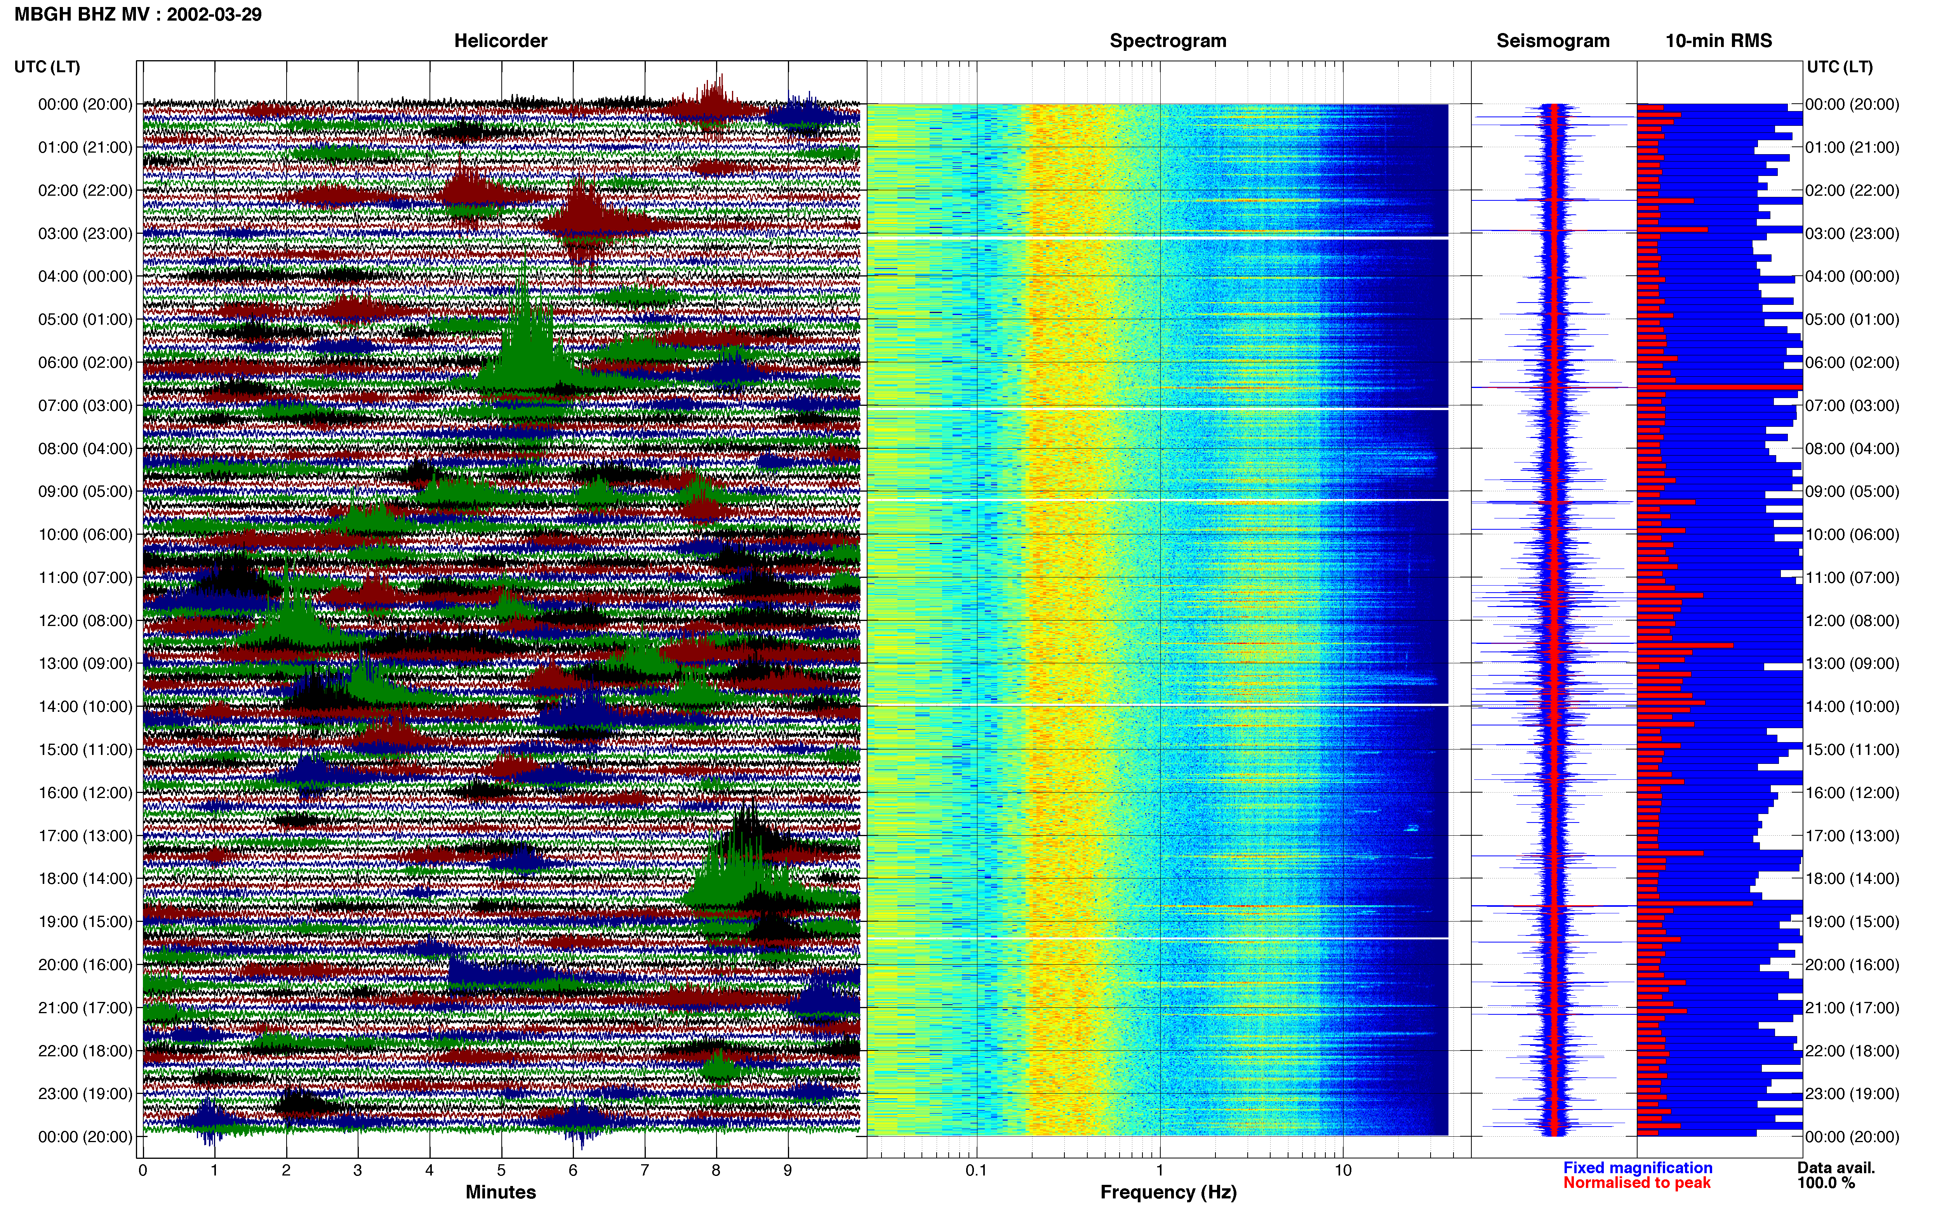Screen dimensions: 1949x1219
Task: Click the '0.1' tick on the Frequency axis
Action: (x=976, y=1170)
